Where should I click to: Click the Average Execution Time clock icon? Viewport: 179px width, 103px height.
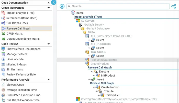pyautogui.click(x=3, y=90)
